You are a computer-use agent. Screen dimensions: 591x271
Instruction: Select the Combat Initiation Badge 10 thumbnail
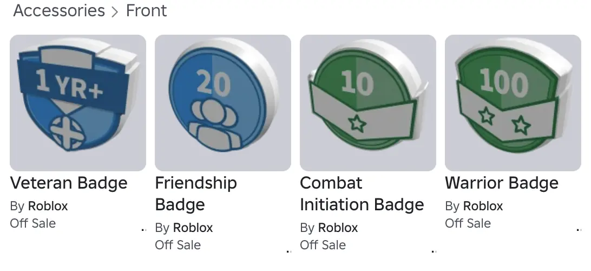(368, 103)
